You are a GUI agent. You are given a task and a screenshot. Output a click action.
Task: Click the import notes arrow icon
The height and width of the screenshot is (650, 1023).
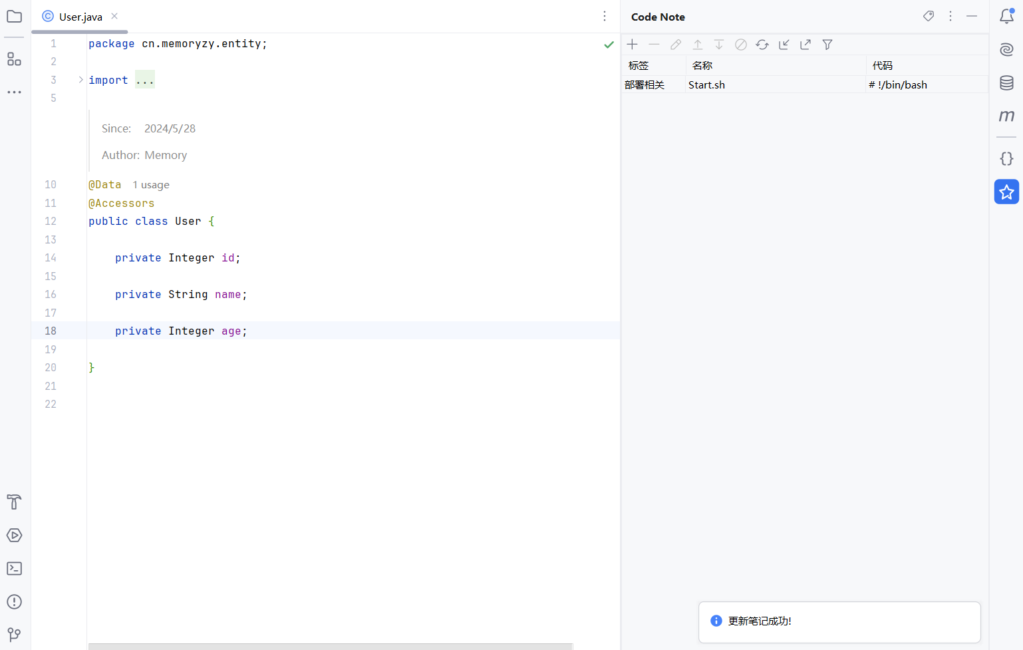pos(784,45)
